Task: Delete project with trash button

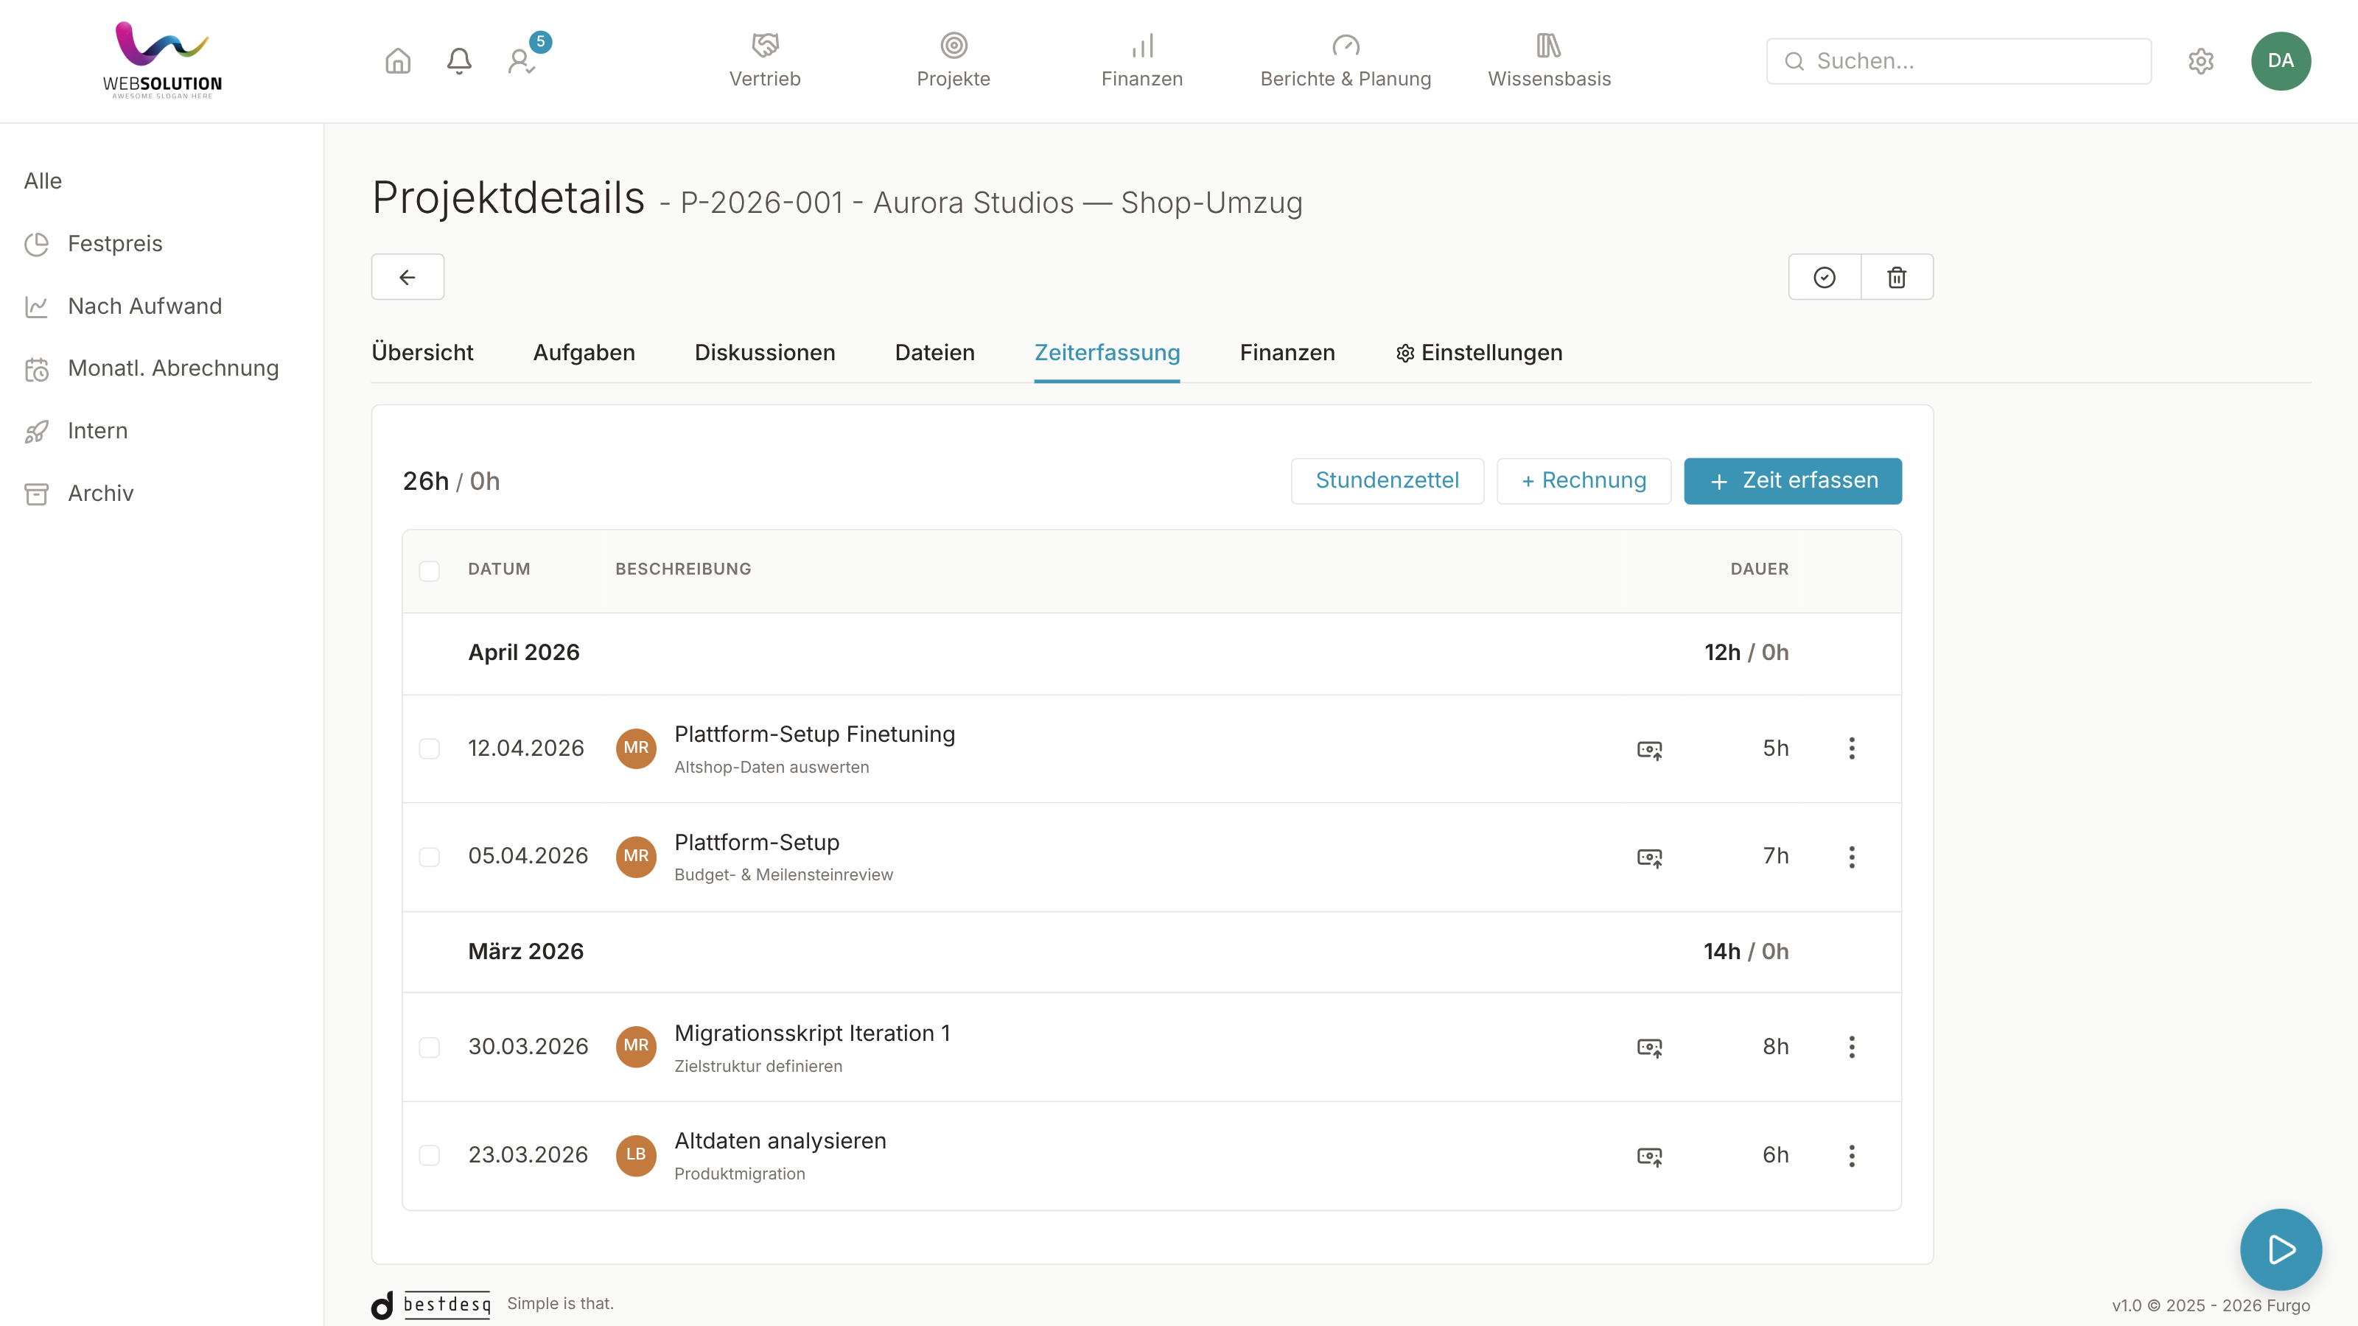Action: click(x=1897, y=276)
